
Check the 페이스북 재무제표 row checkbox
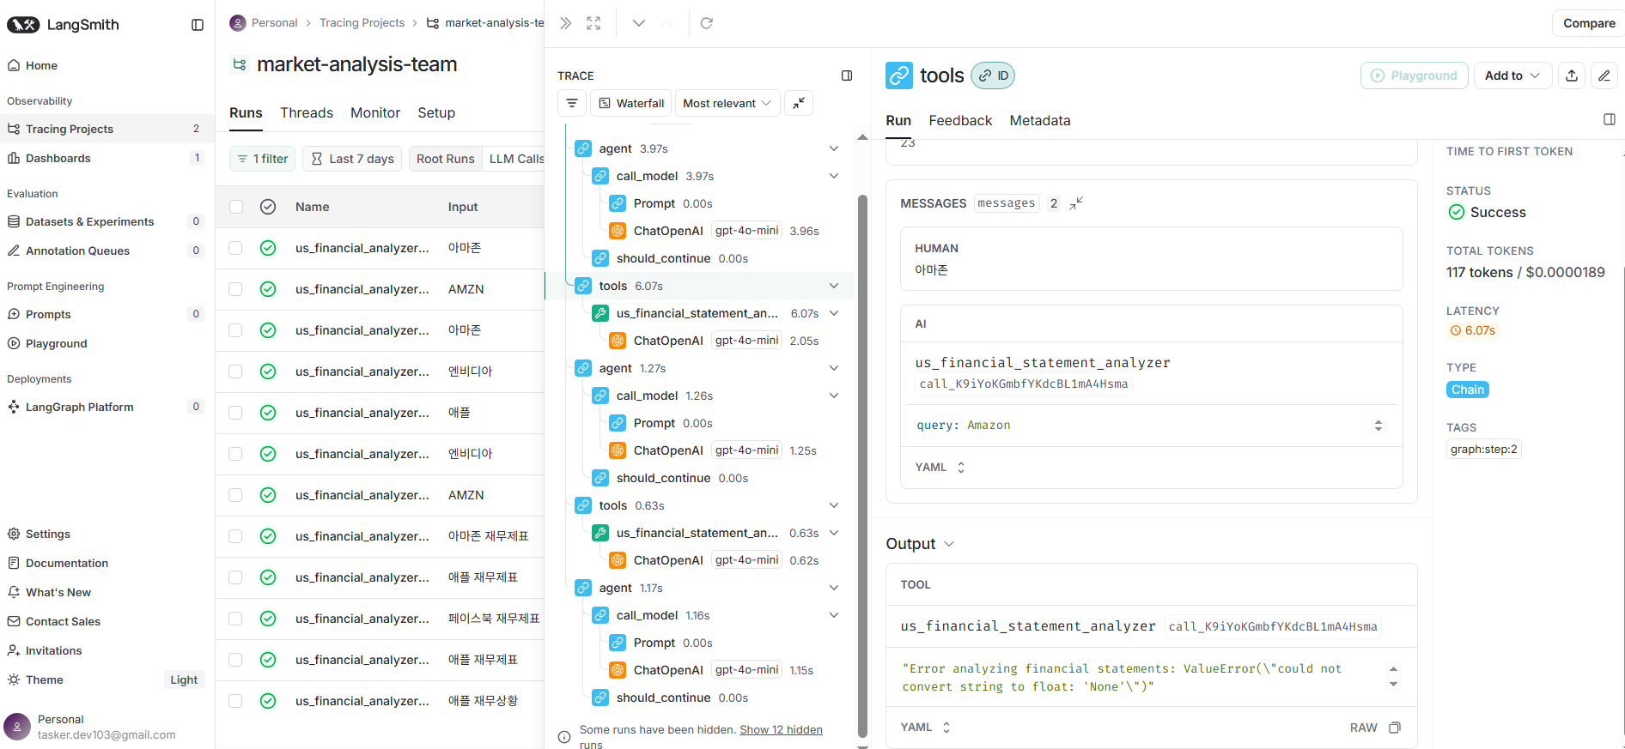235,619
